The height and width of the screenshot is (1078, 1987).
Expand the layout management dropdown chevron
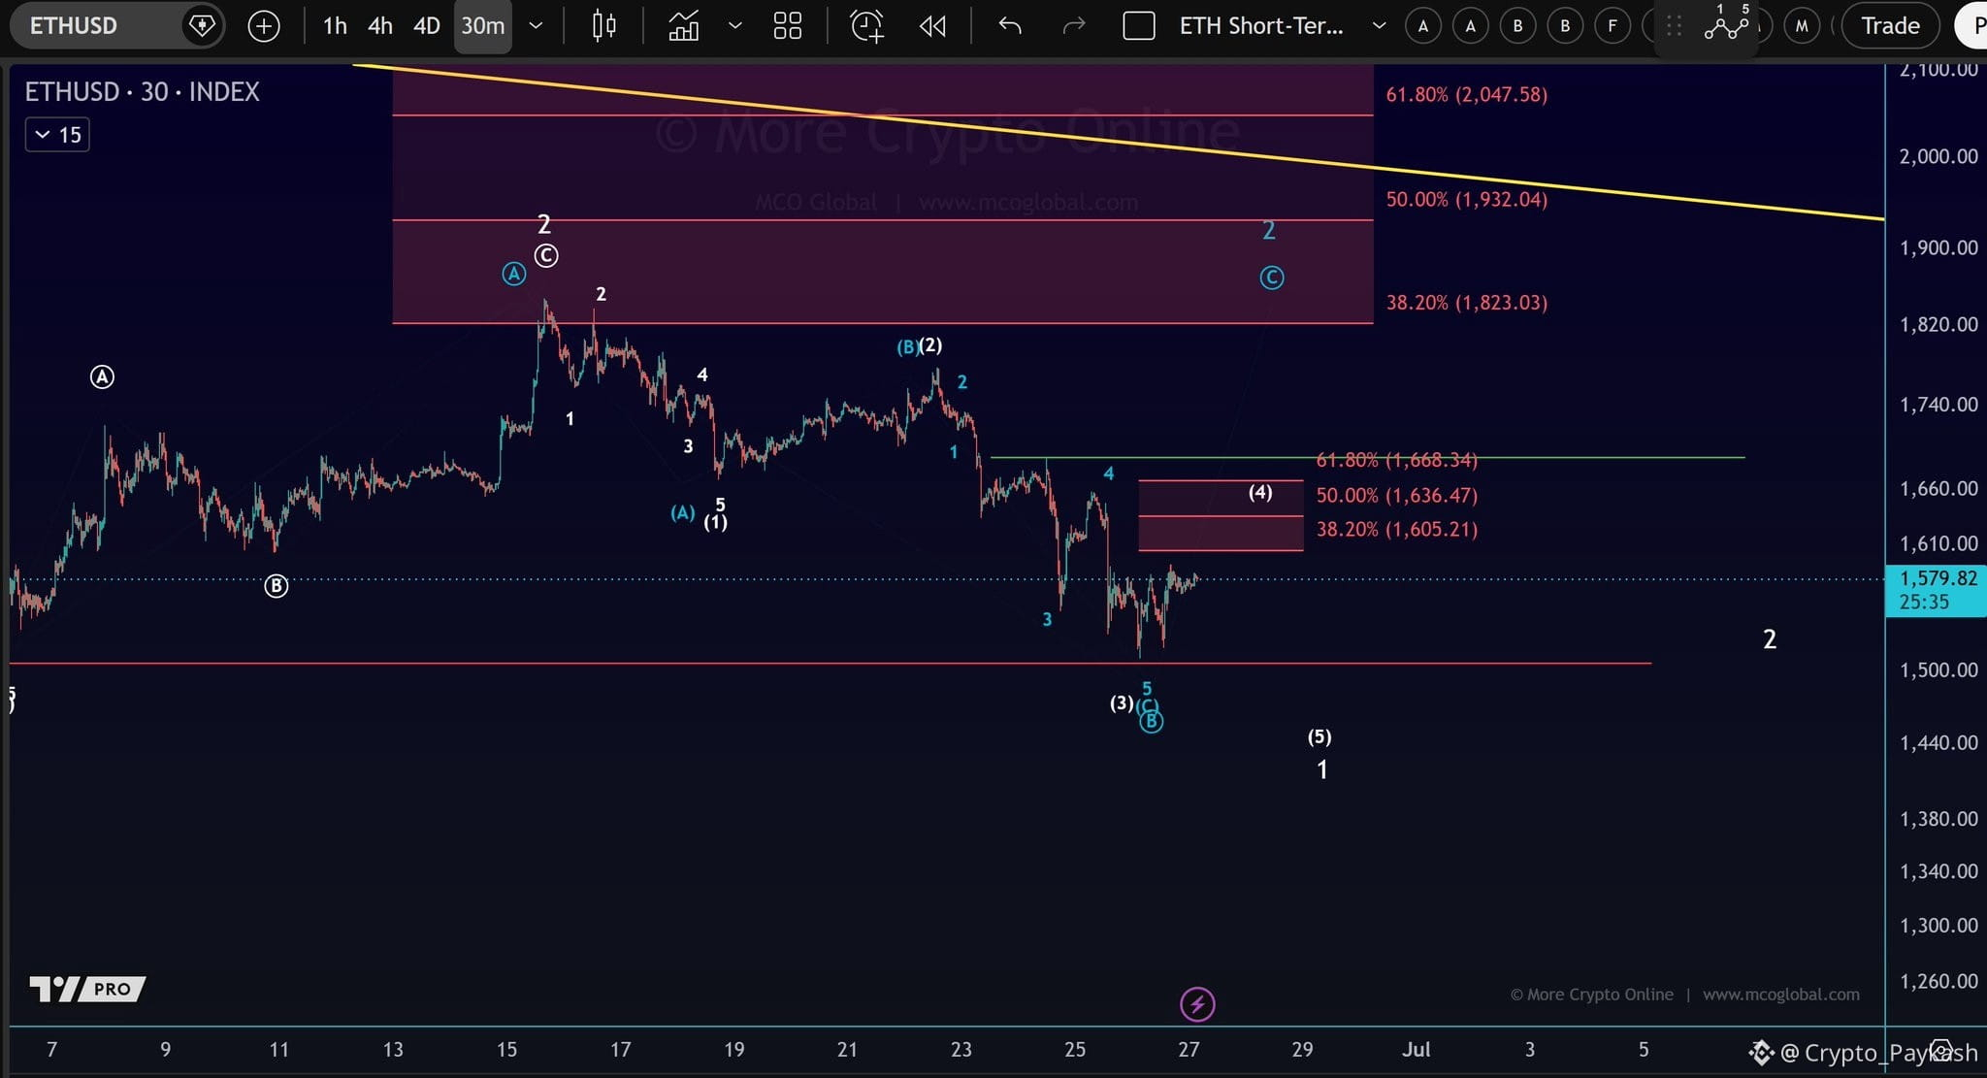tap(1379, 26)
